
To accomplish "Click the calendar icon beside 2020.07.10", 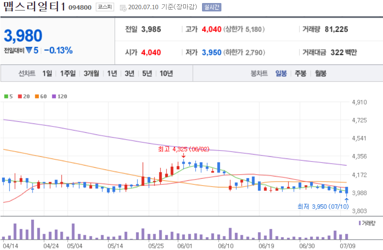I will point(123,7).
